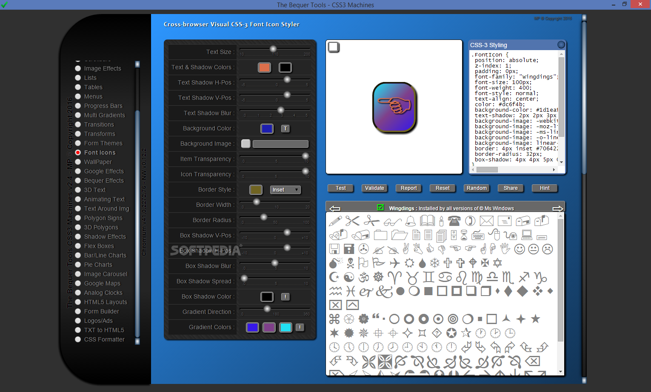Image resolution: width=651 pixels, height=392 pixels.
Task: Select the raised open hand glyph
Action: 505,249
